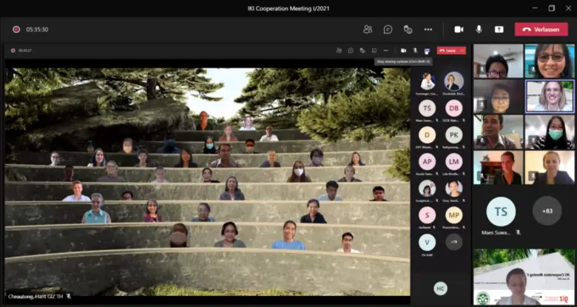Click the recording indicator dot
Viewport: 577px width, 307px height.
(16, 30)
